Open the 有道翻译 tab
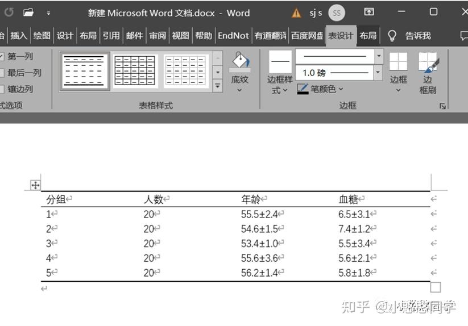The image size is (468, 326). pos(271,36)
